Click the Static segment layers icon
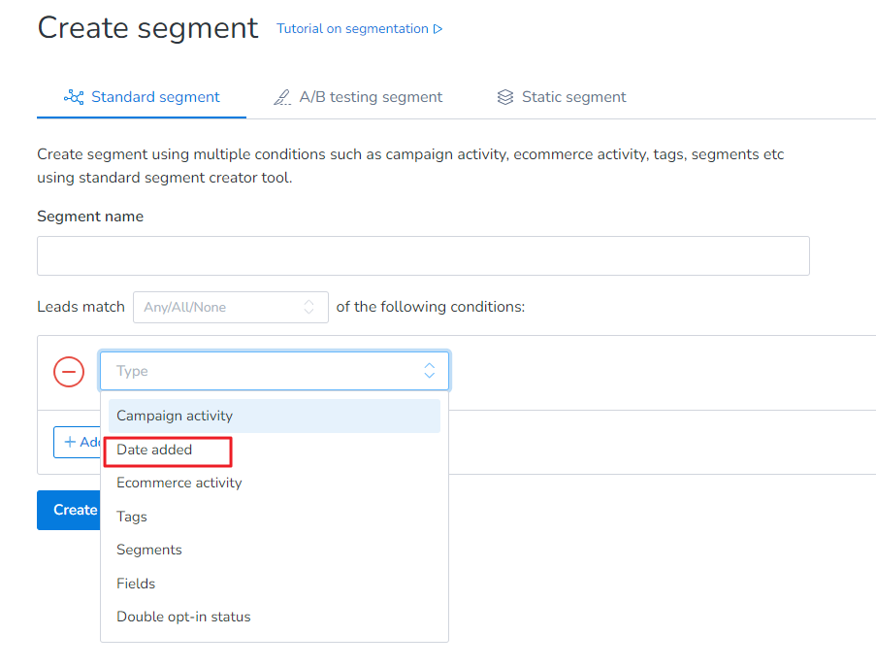876x668 pixels. point(504,97)
